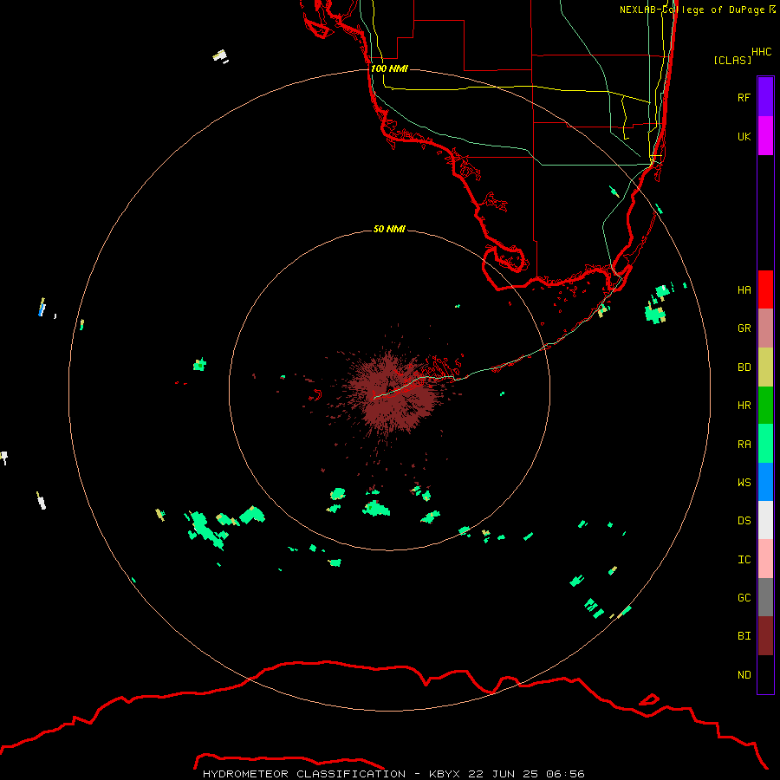Click the BI brown legend swatch
This screenshot has height=780, width=780.
(765, 636)
